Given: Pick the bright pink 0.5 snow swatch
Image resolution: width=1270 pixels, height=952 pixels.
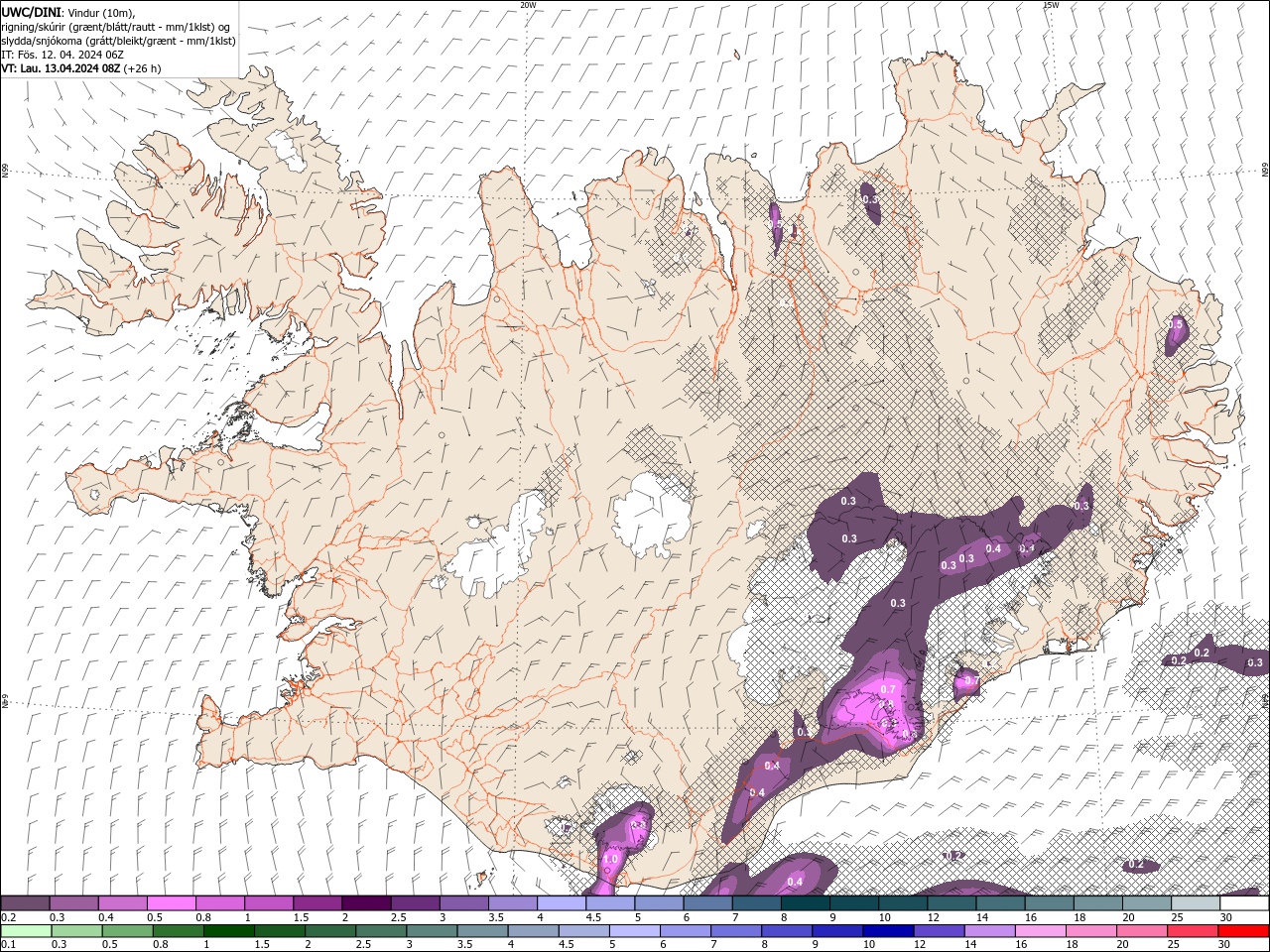Looking at the screenshot, I should tap(171, 903).
